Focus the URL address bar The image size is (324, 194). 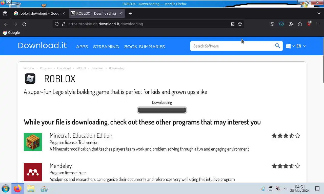coord(148,24)
